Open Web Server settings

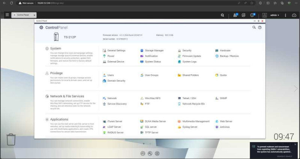pyautogui.click(x=224, y=121)
